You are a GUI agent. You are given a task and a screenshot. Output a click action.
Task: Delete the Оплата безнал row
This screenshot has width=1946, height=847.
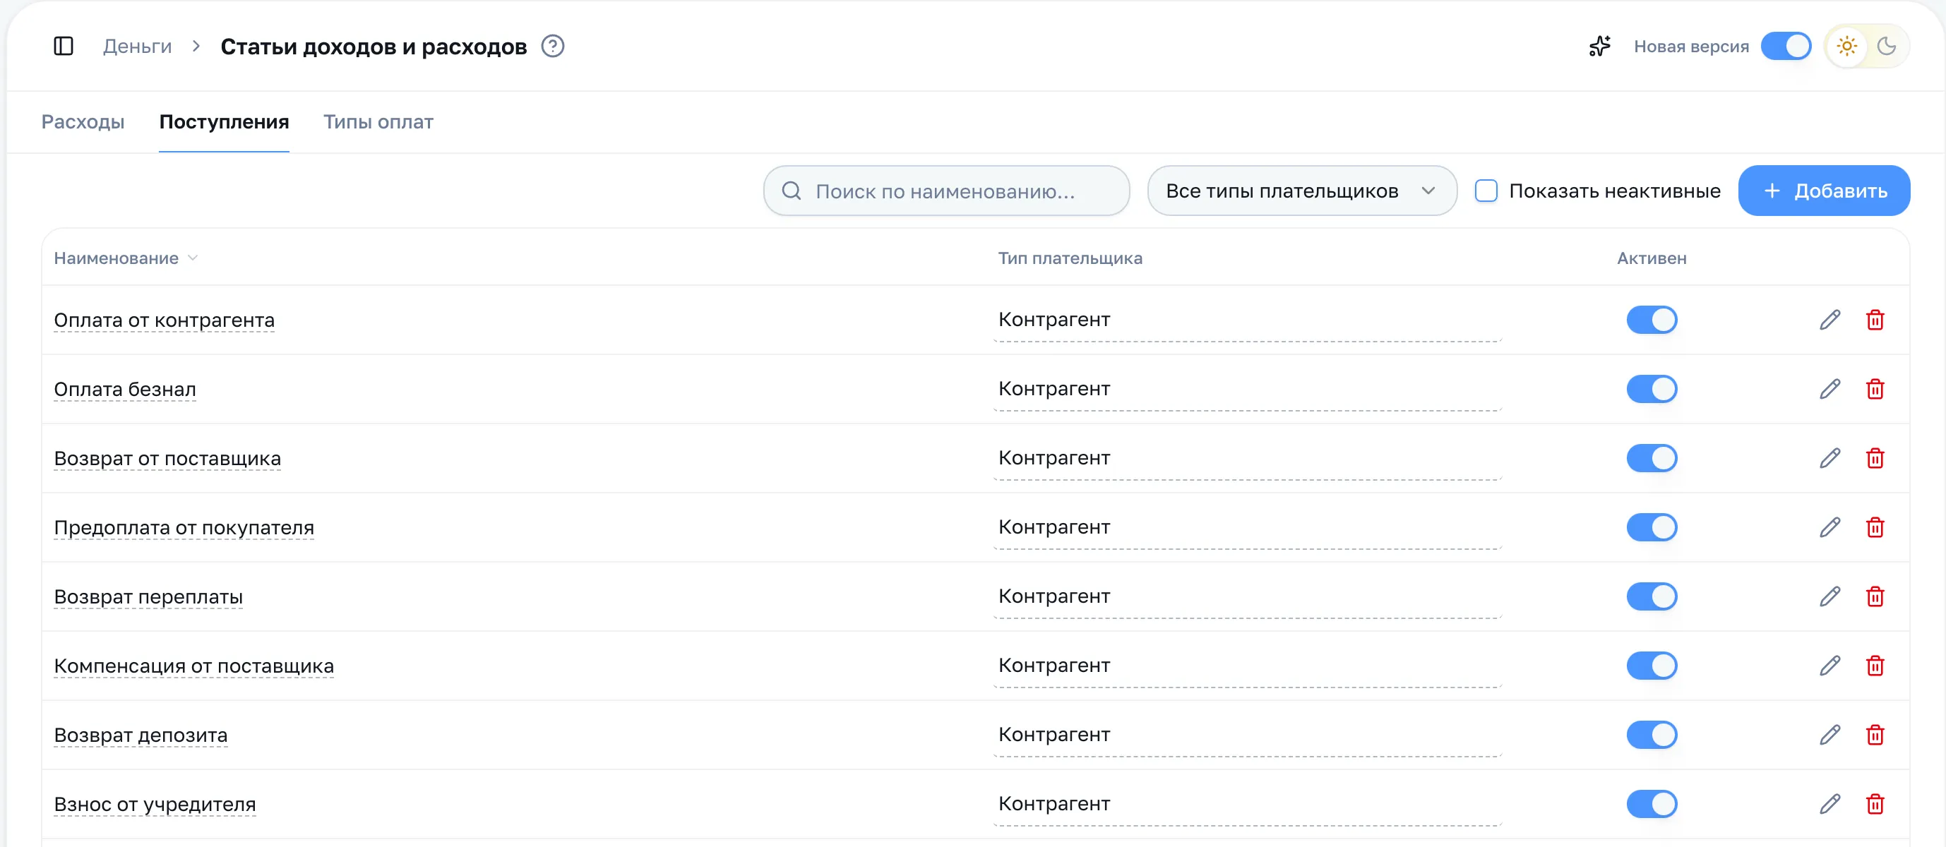[x=1874, y=390]
